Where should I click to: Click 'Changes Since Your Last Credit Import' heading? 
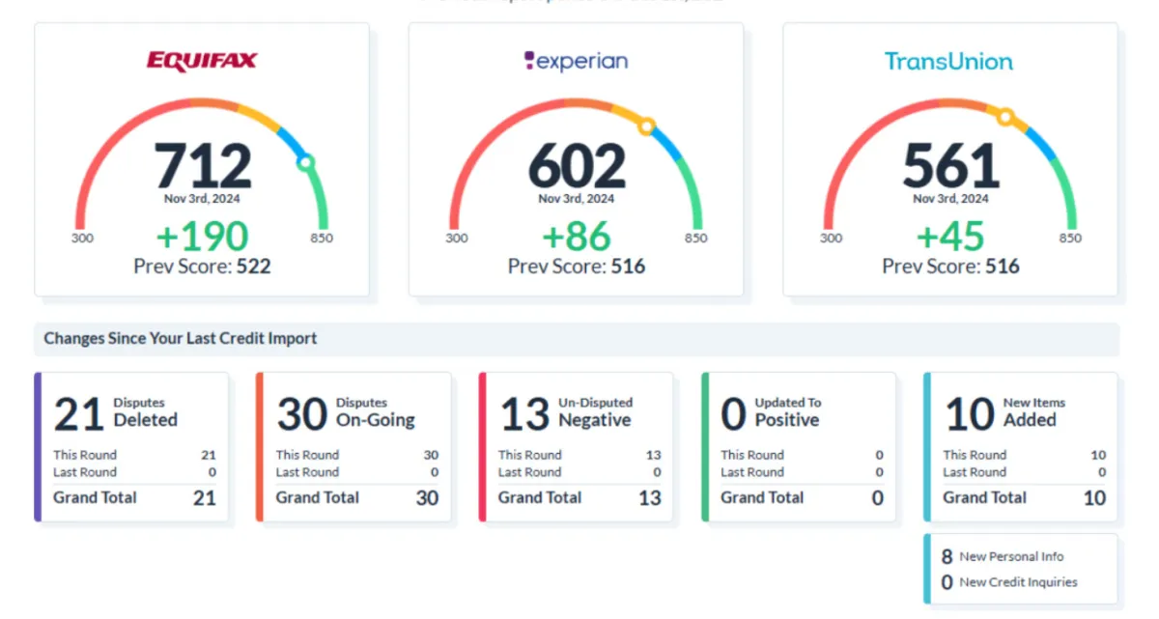pos(181,339)
